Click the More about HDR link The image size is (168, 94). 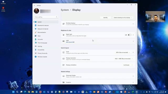point(70,42)
